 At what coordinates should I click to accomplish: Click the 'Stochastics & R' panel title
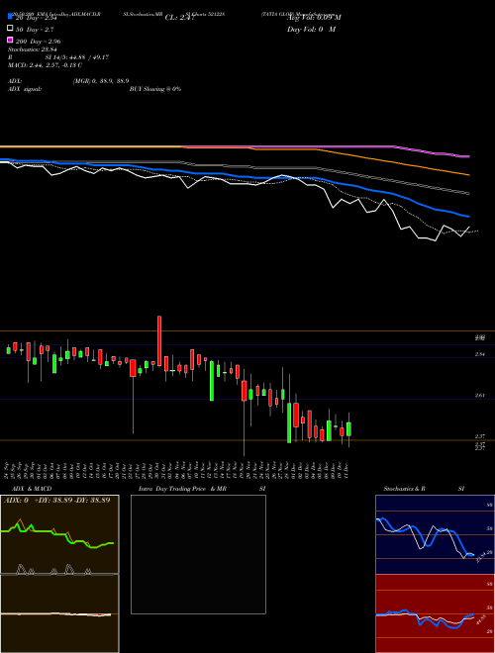pyautogui.click(x=405, y=489)
